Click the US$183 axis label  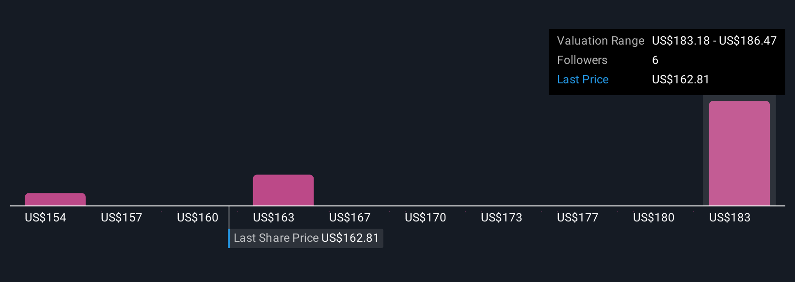(x=730, y=218)
